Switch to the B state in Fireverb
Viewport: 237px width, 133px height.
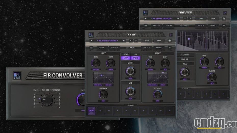(x=190, y=19)
